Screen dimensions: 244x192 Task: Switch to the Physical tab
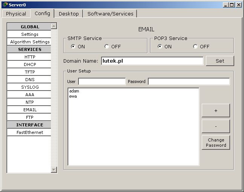[16, 14]
